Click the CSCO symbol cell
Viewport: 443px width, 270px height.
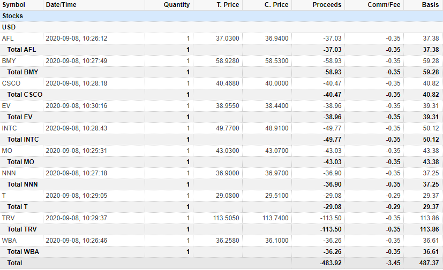point(11,83)
